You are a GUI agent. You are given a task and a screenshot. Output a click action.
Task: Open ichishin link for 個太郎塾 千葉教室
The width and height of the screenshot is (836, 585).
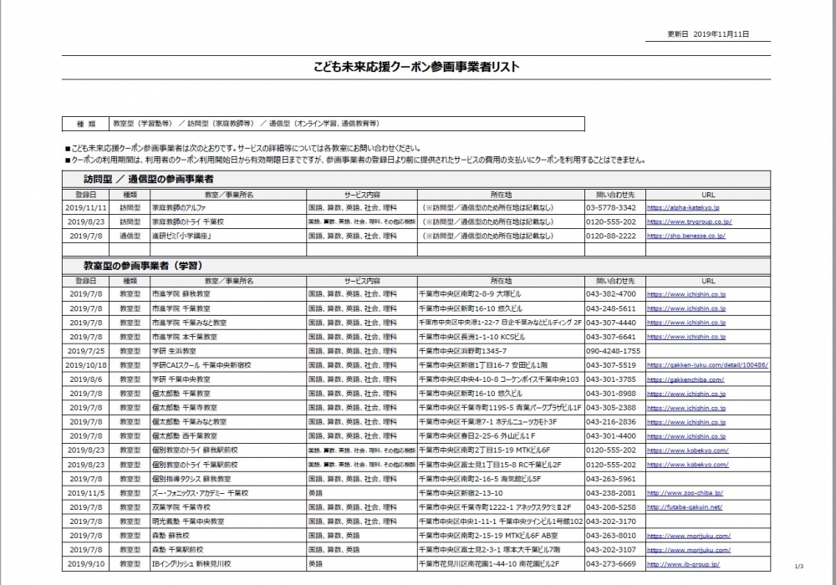[x=686, y=394]
